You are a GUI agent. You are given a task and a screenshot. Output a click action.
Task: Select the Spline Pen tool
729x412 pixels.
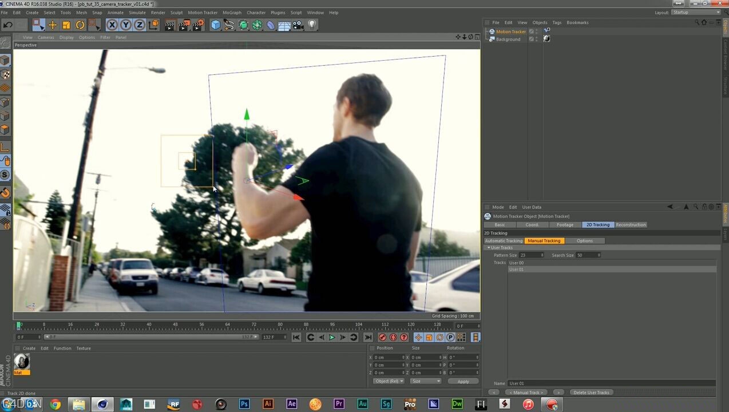(x=228, y=25)
